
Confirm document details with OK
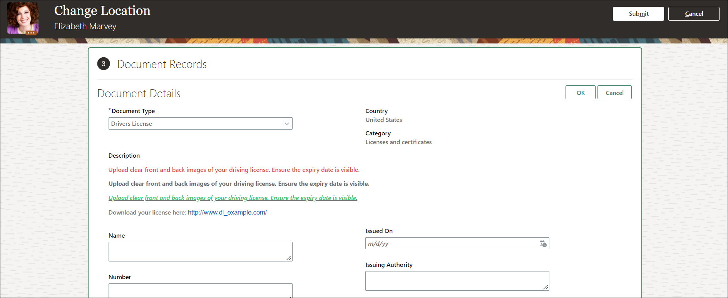[x=581, y=93]
